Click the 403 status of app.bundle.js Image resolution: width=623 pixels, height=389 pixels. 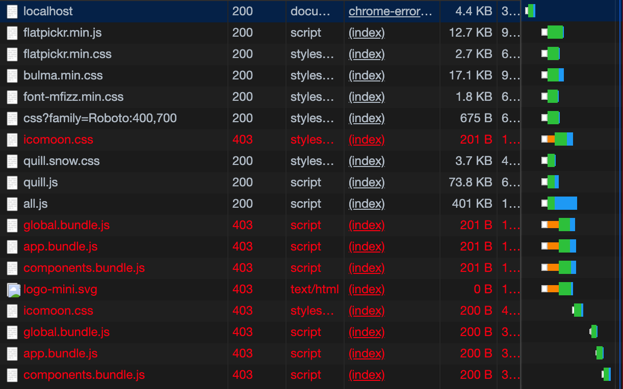coord(242,246)
